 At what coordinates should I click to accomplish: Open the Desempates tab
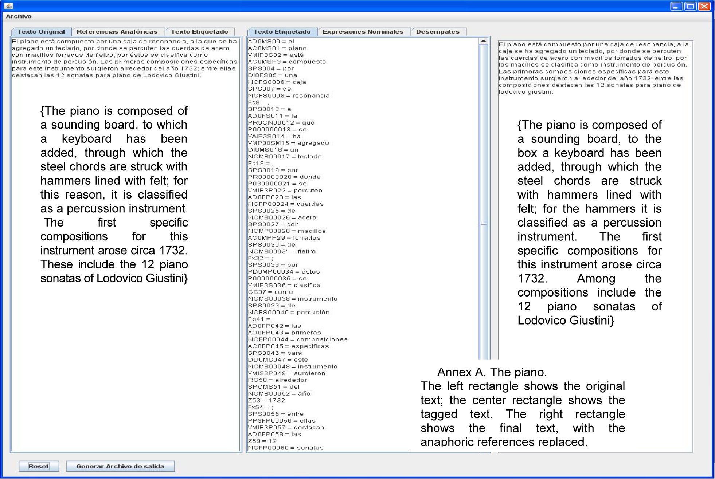point(438,32)
